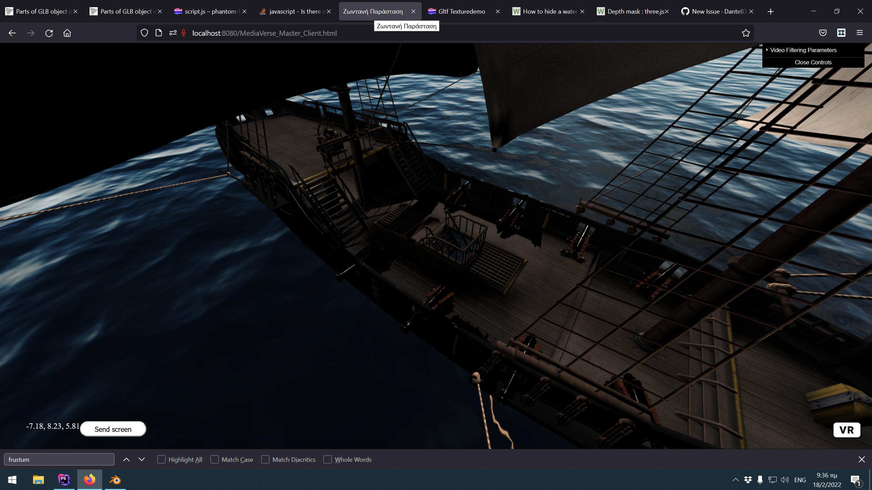Check the Whole Words option
Screen dimensions: 872x490
tap(328, 459)
